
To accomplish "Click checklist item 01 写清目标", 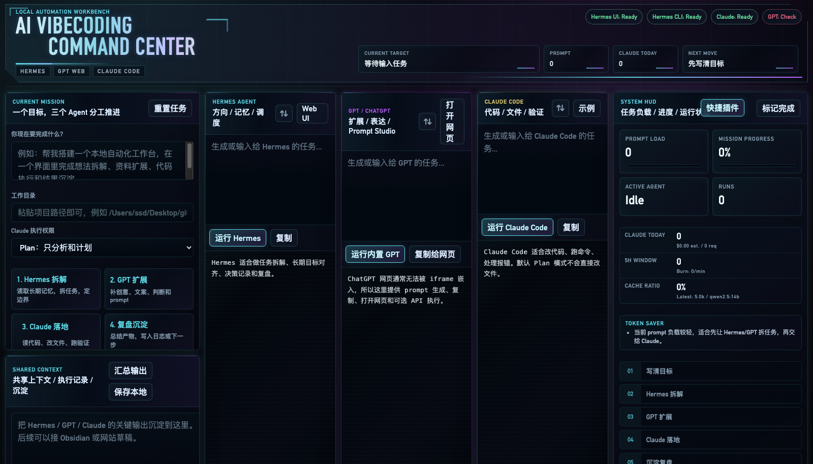I will [x=710, y=371].
